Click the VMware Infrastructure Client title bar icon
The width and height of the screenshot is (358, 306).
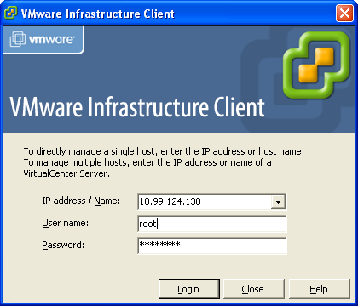tap(10, 13)
